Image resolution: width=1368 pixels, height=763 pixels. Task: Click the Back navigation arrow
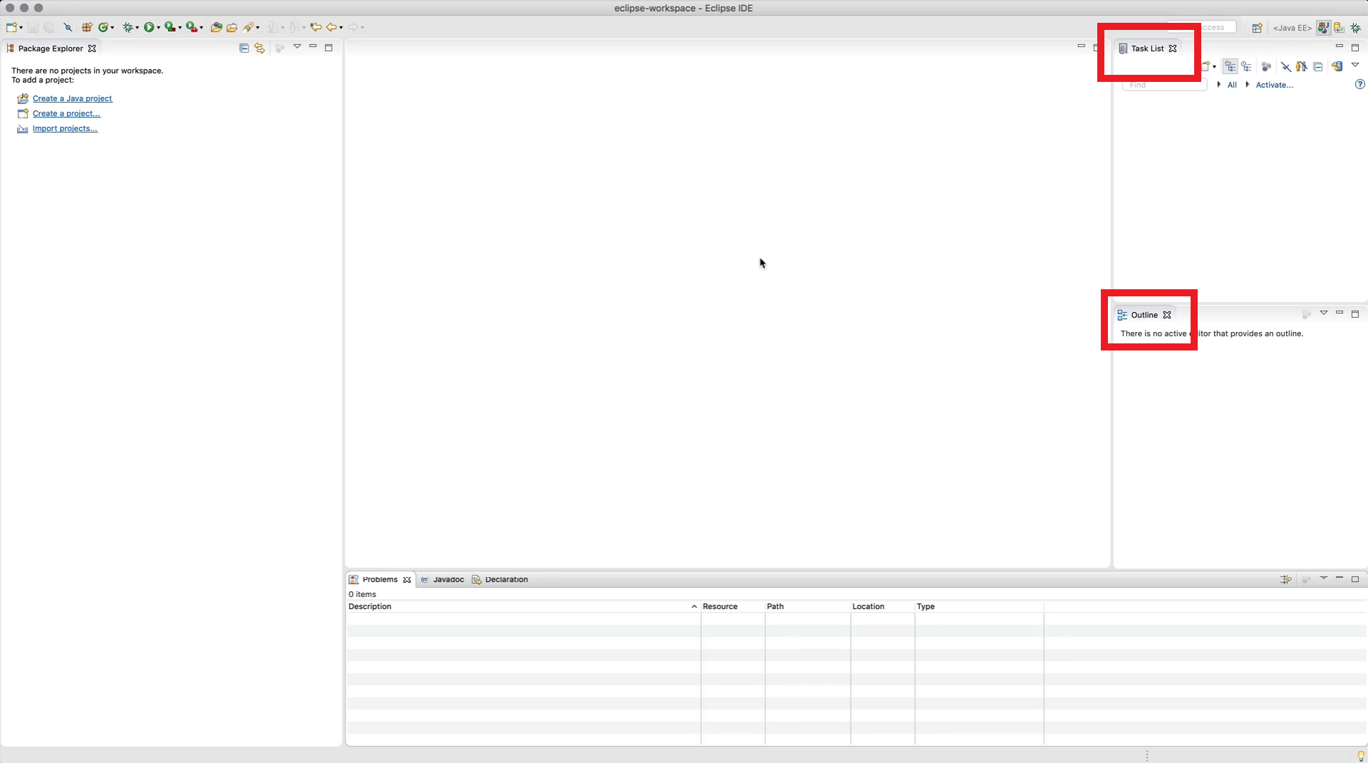(x=331, y=27)
